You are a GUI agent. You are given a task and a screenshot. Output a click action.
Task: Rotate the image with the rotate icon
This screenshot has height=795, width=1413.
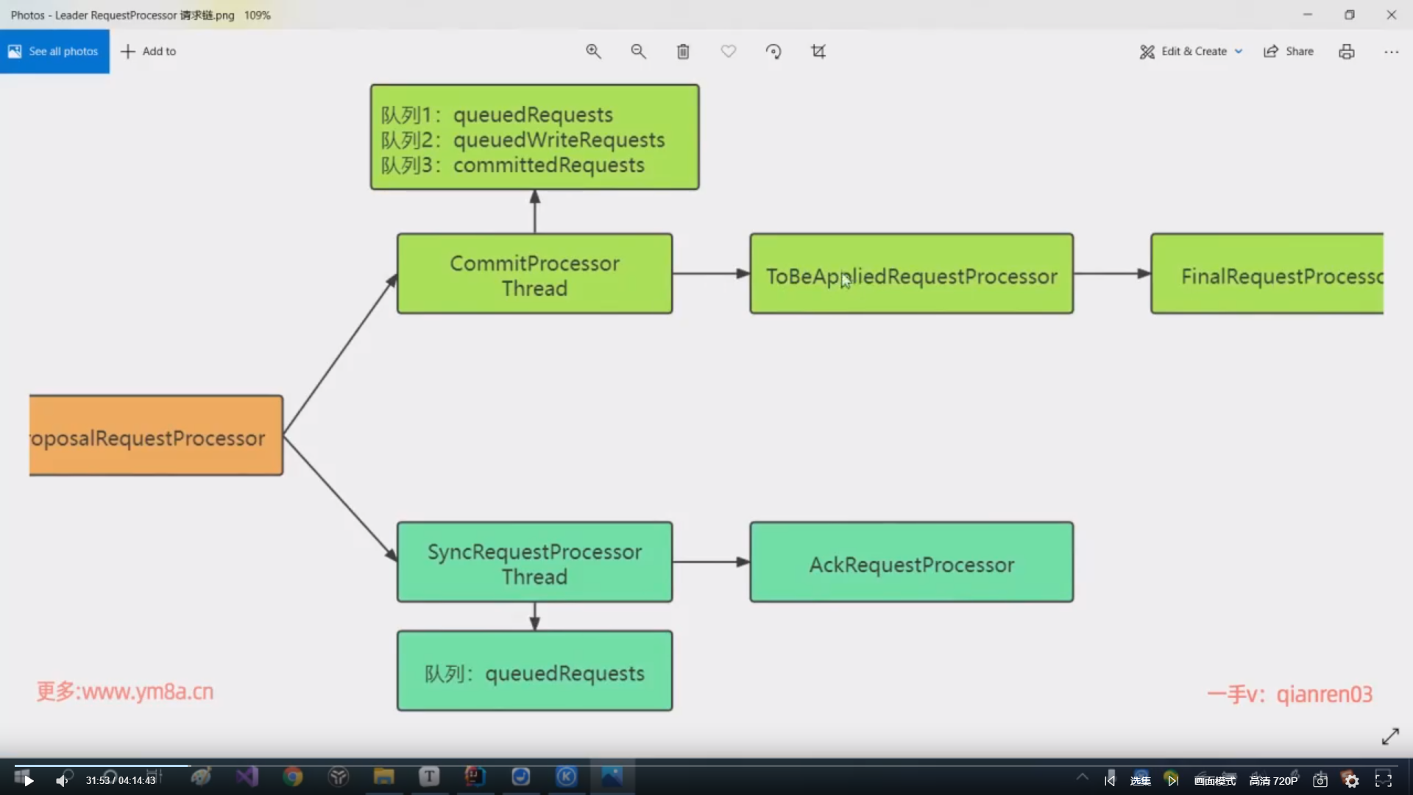773,52
